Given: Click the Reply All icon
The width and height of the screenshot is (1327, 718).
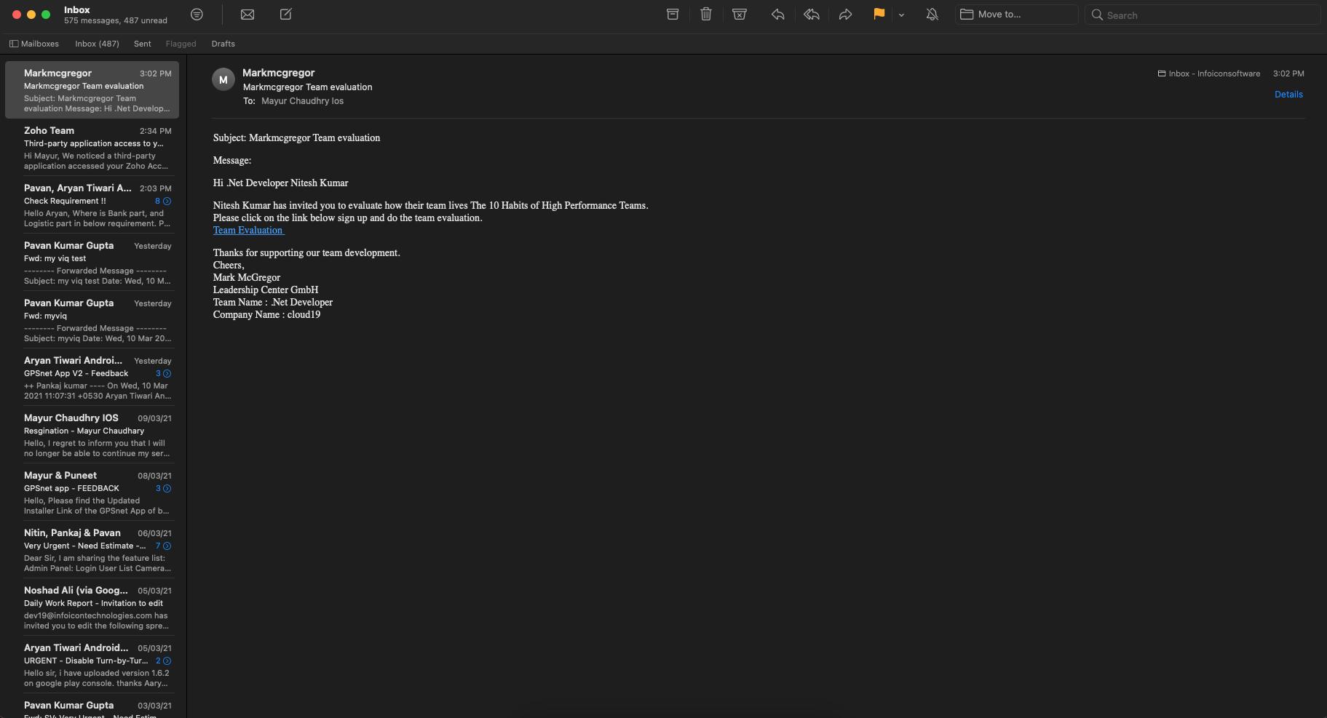Looking at the screenshot, I should tap(812, 15).
